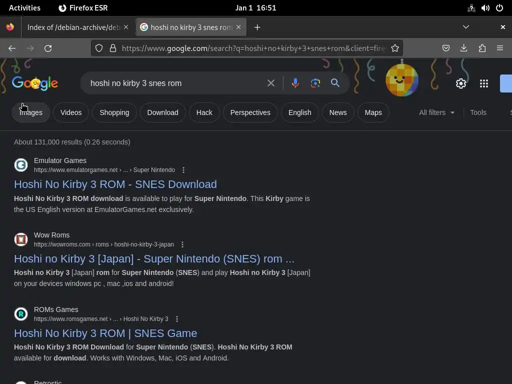Viewport: 512px width, 384px height.
Task: Open more options for ROMs Games result
Action: click(x=177, y=319)
